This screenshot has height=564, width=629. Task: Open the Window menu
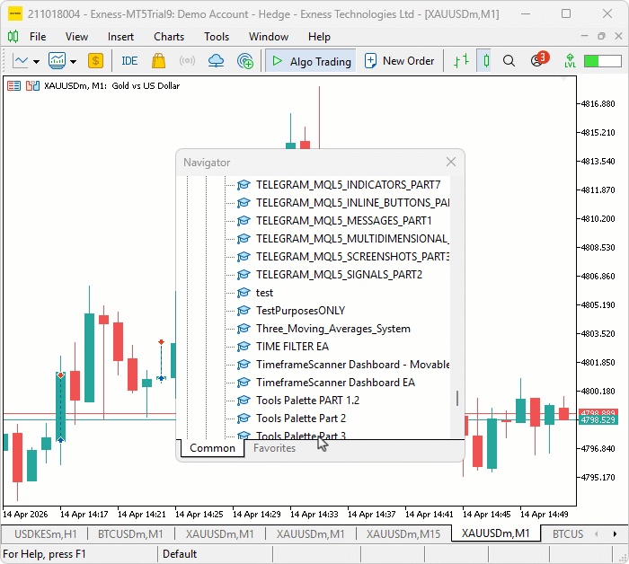(x=269, y=37)
